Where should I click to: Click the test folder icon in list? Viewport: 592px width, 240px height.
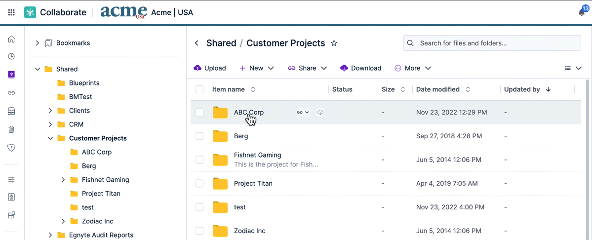(220, 207)
